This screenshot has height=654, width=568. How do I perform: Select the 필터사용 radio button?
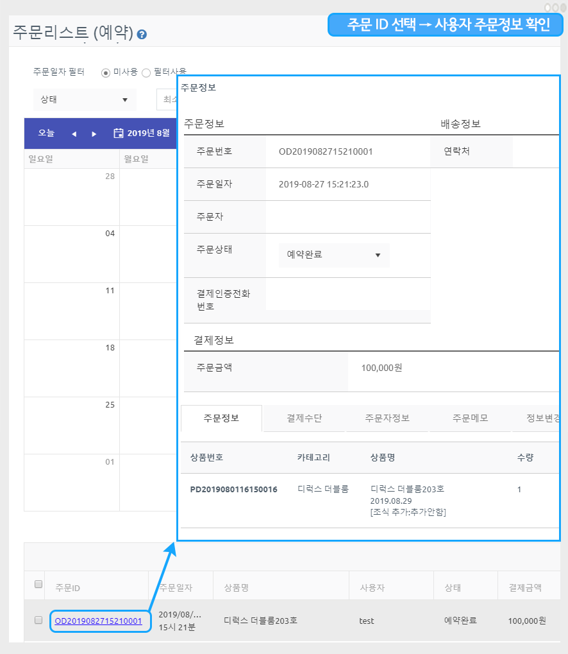(146, 73)
